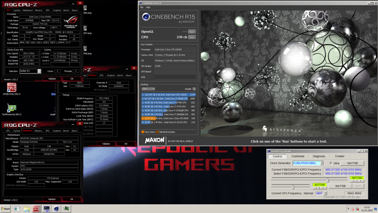
Task: Select ranking row Intel Core i7-3770 CPU
Action: click(168, 106)
